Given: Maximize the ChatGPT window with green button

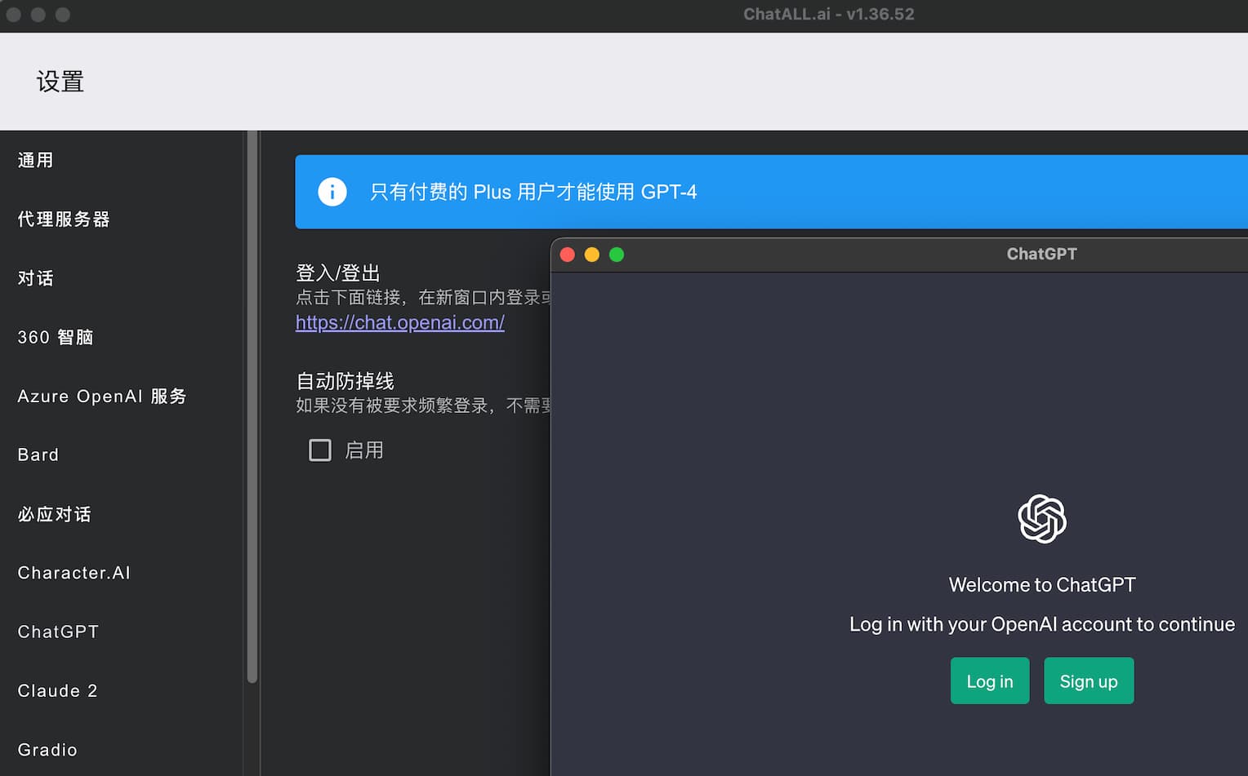Looking at the screenshot, I should (617, 255).
